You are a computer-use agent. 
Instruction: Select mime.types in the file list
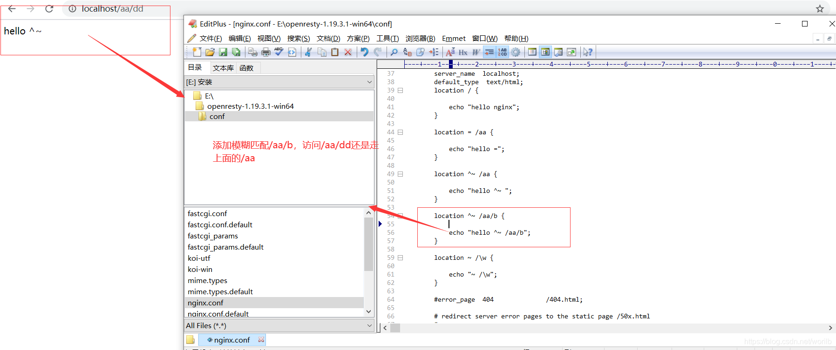click(x=208, y=280)
